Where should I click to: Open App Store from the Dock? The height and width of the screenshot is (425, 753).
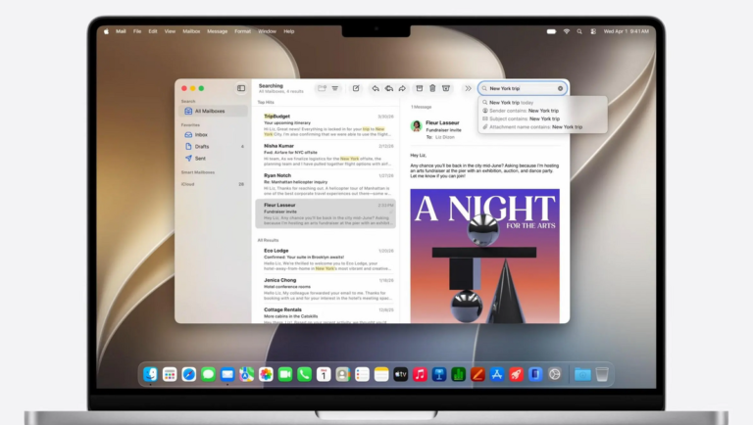tap(496, 374)
